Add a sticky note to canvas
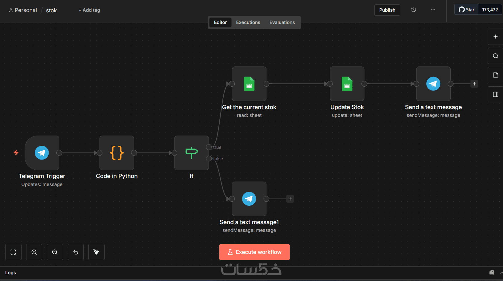Image resolution: width=503 pixels, height=281 pixels. (495, 75)
